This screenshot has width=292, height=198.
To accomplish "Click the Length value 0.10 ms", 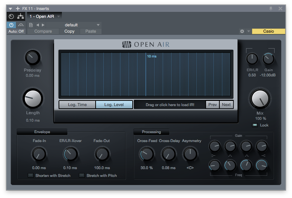I will [33, 121].
